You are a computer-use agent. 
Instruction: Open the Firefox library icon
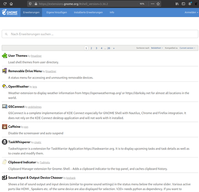(177, 4)
